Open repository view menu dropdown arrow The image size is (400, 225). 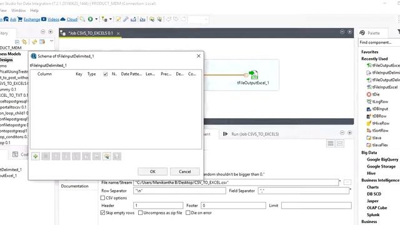tap(51, 41)
